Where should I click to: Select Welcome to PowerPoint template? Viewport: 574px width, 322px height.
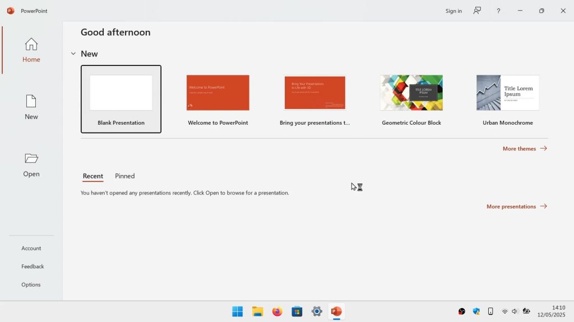point(218,100)
